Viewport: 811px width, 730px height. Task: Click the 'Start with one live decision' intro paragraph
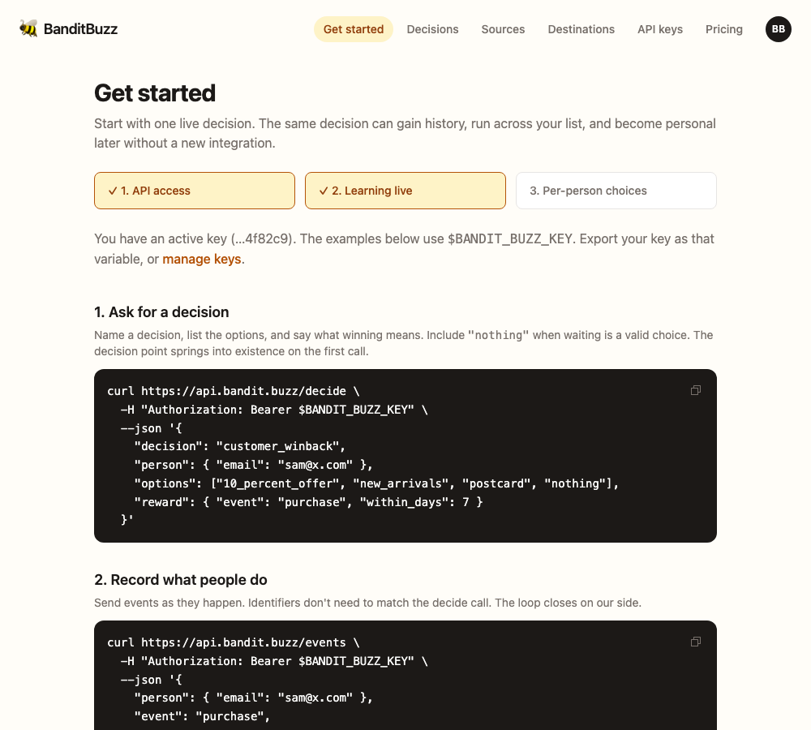click(x=405, y=134)
